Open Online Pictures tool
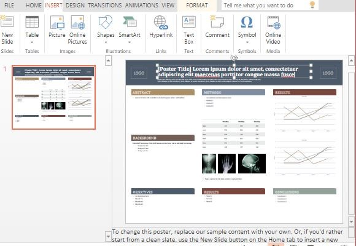Image resolution: width=356 pixels, height=246 pixels. (x=77, y=30)
